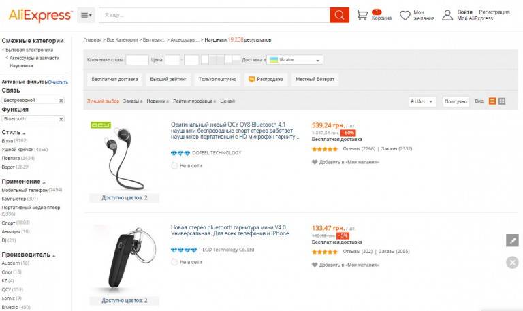Click the orange search magnifier button
Viewport: 523px width, 311px height.
(339, 15)
